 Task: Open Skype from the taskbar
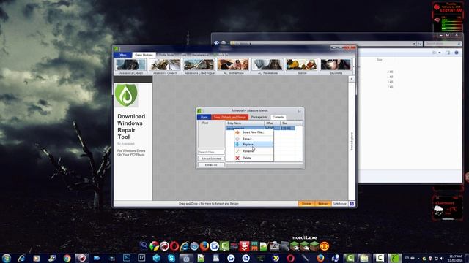pyautogui.click(x=171, y=258)
